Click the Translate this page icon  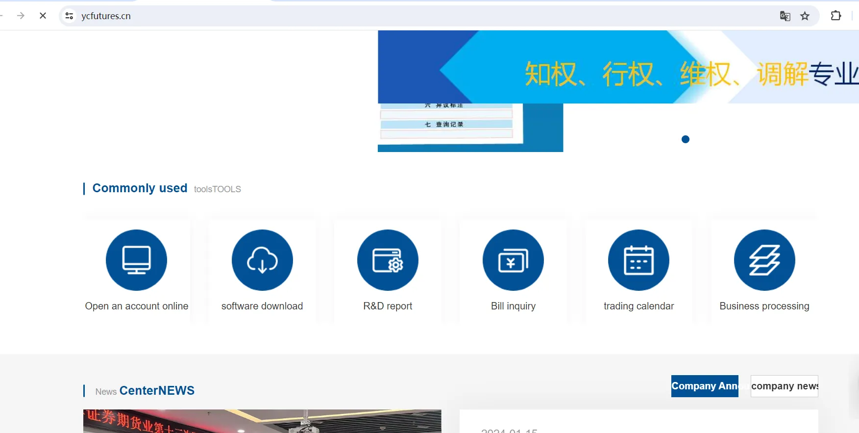(x=785, y=16)
